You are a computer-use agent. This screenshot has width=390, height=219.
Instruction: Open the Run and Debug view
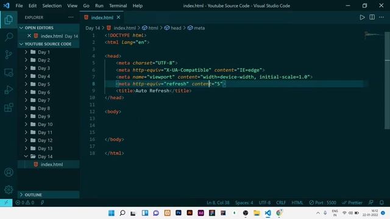(9, 90)
